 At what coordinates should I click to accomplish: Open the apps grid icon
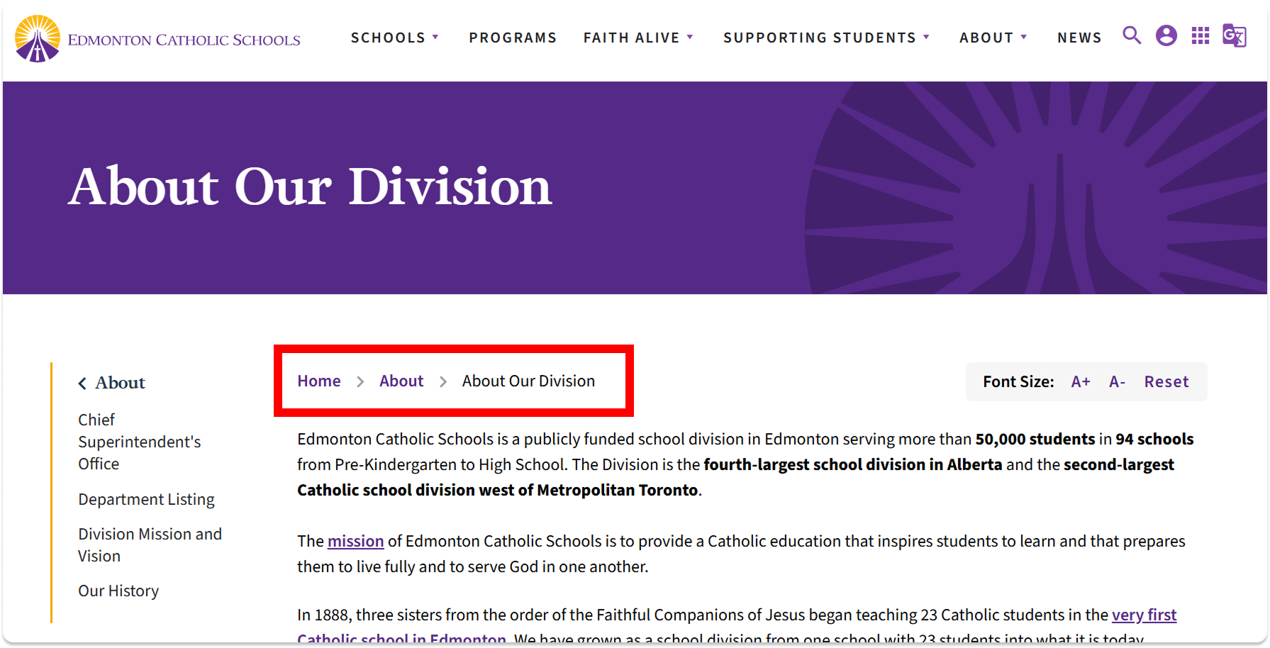[x=1200, y=35]
